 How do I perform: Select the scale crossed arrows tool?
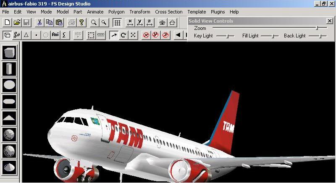[133, 35]
